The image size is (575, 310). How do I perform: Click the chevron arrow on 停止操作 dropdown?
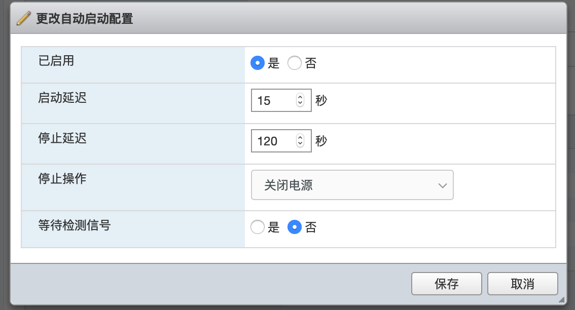point(443,185)
